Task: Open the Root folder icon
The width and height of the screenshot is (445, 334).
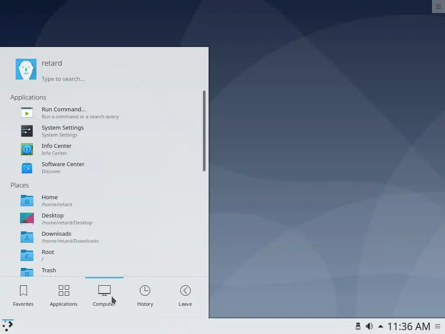Action: coord(27,255)
